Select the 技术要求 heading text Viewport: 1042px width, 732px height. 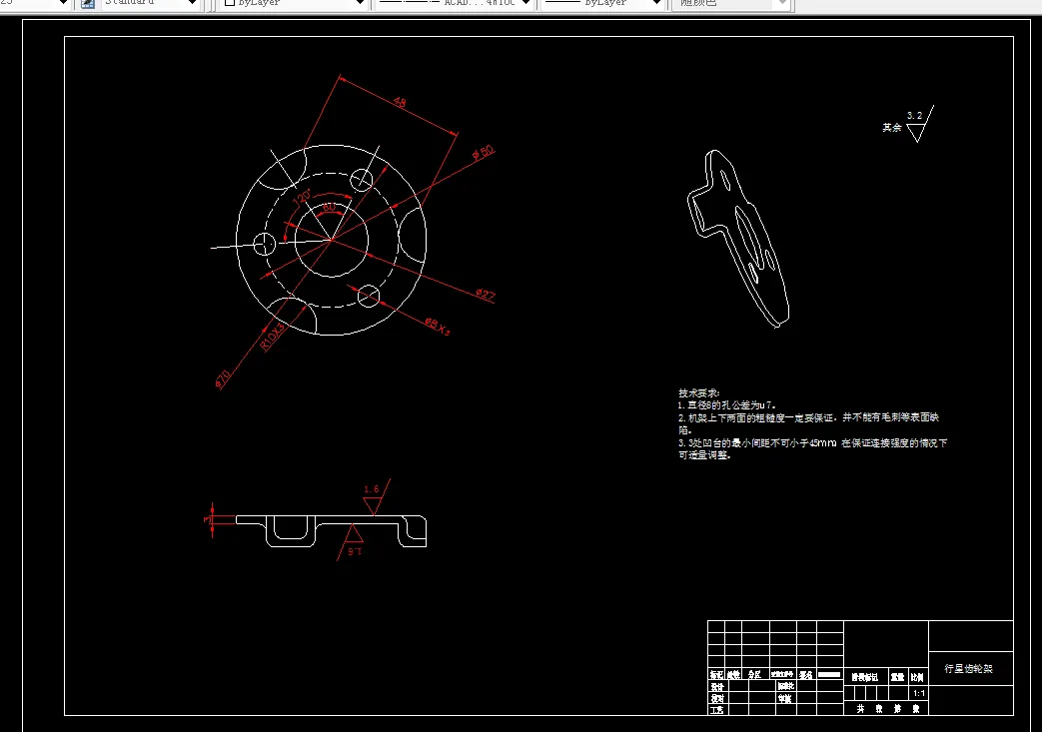point(698,392)
